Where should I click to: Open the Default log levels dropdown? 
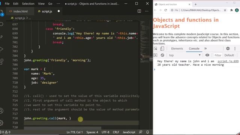click(x=229, y=55)
